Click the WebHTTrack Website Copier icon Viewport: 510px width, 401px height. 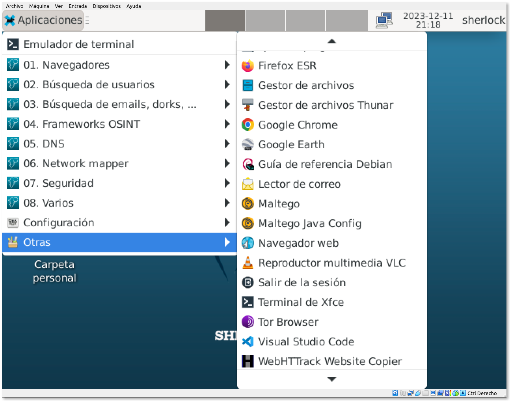(x=248, y=361)
